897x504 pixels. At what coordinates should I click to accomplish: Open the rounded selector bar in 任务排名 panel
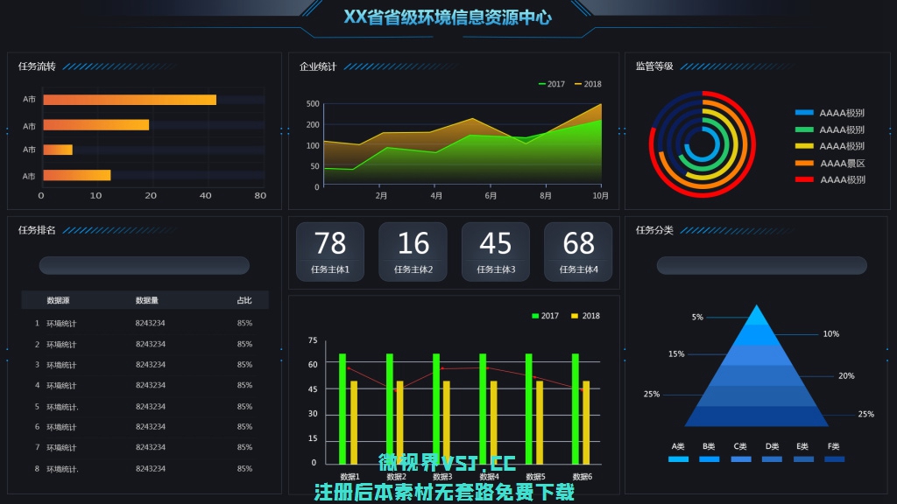(145, 266)
